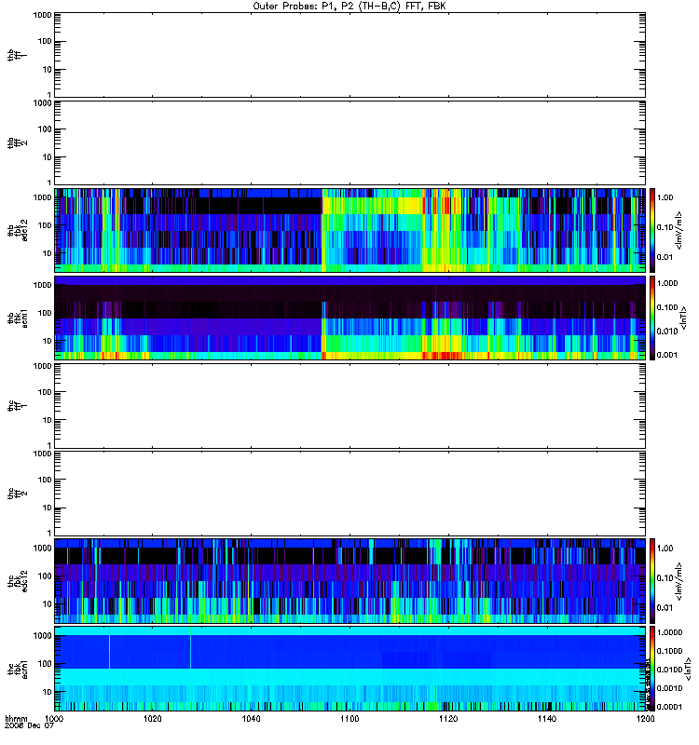Image resolution: width=699 pixels, height=745 pixels.
Task: Click the '1020' time axis label
Action: coord(153,718)
